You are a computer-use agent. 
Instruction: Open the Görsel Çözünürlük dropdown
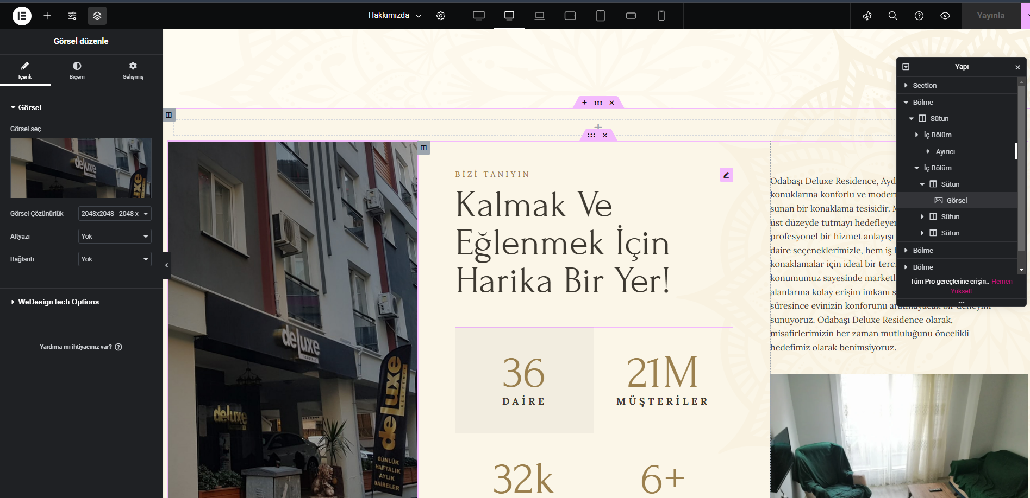pos(115,214)
